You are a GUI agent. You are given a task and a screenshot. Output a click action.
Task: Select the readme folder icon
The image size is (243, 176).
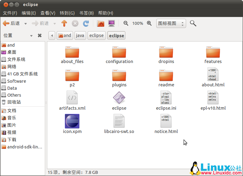[166, 75]
